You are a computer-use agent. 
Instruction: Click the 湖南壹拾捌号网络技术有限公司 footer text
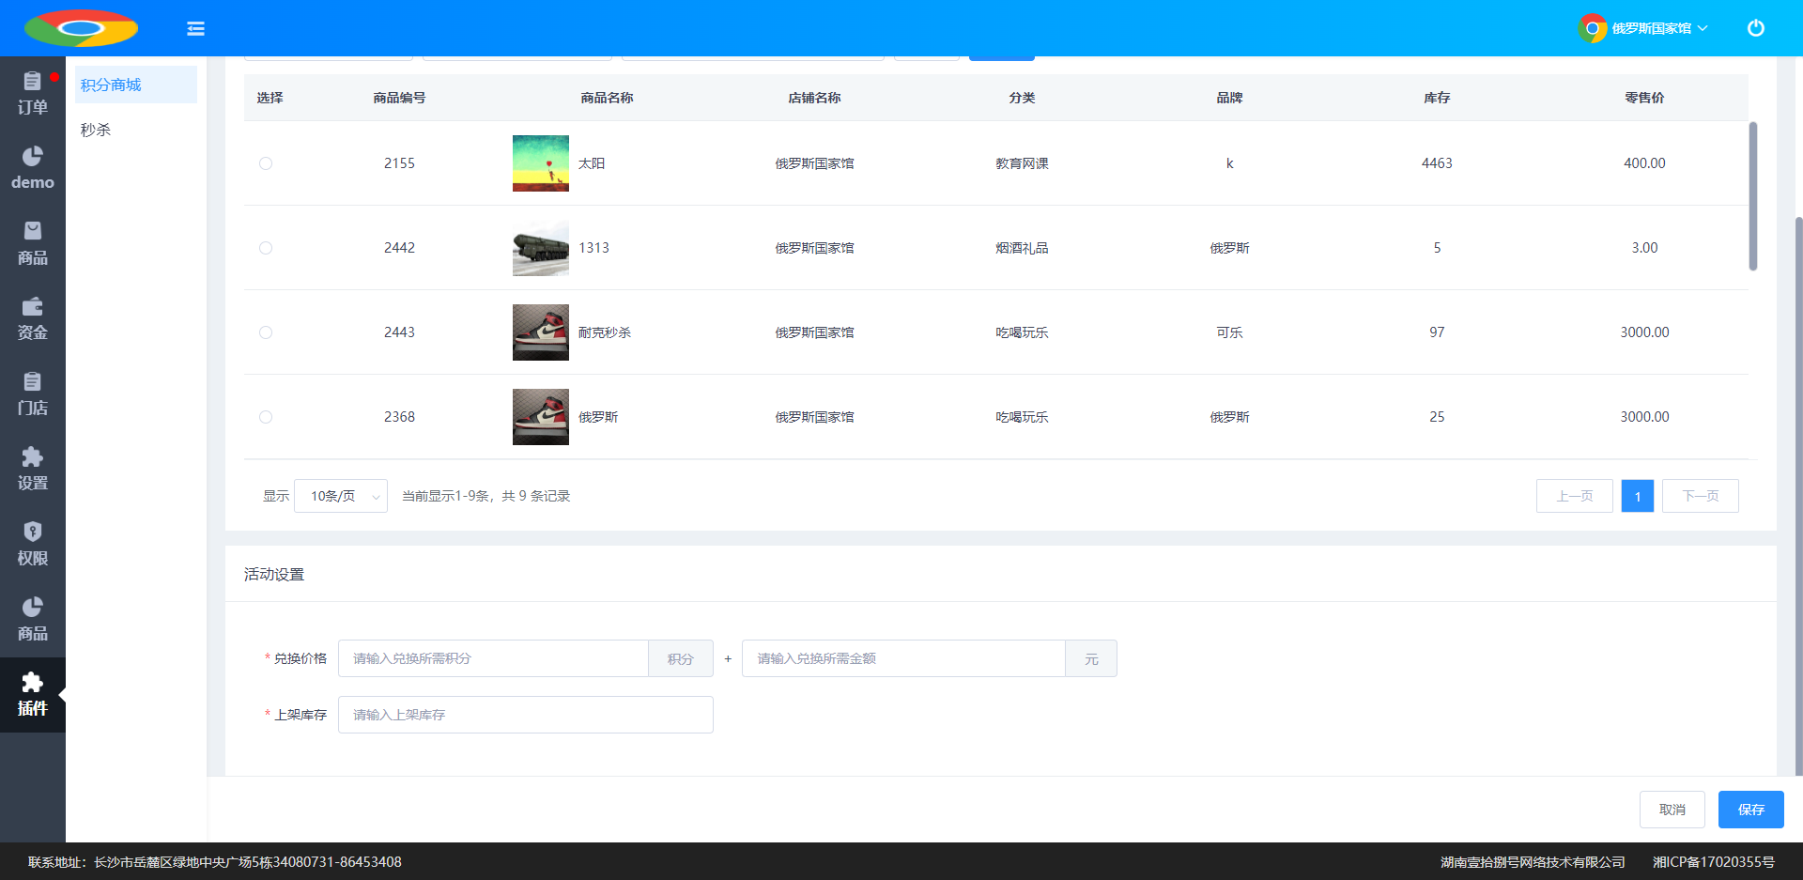[x=1533, y=862]
